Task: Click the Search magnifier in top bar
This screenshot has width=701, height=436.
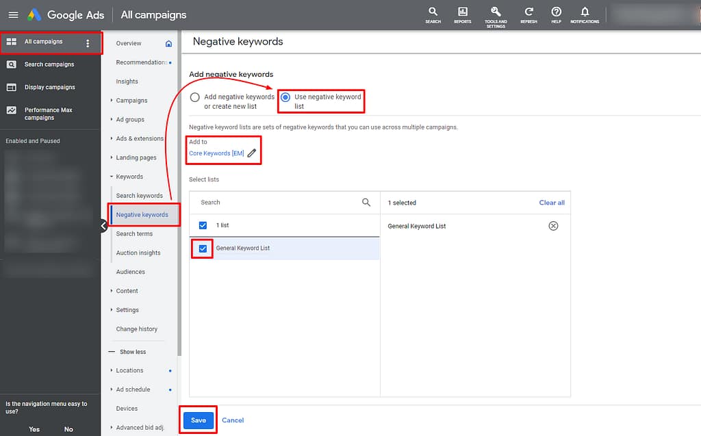Action: tap(433, 14)
